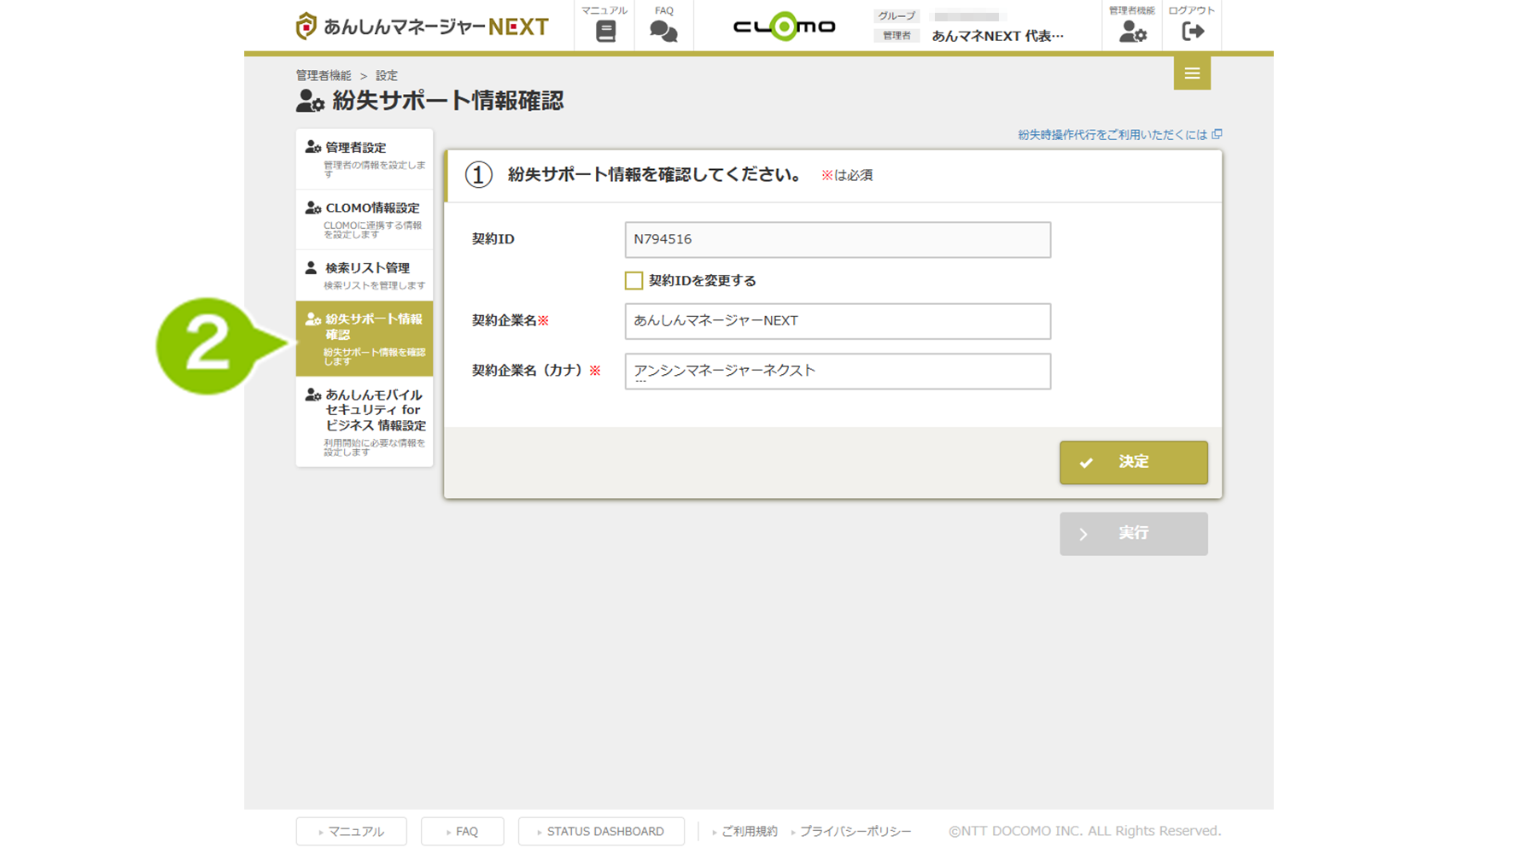The width and height of the screenshot is (1518, 854).
Task: Select CLOMO情報設定 in the sidebar
Action: pyautogui.click(x=365, y=219)
